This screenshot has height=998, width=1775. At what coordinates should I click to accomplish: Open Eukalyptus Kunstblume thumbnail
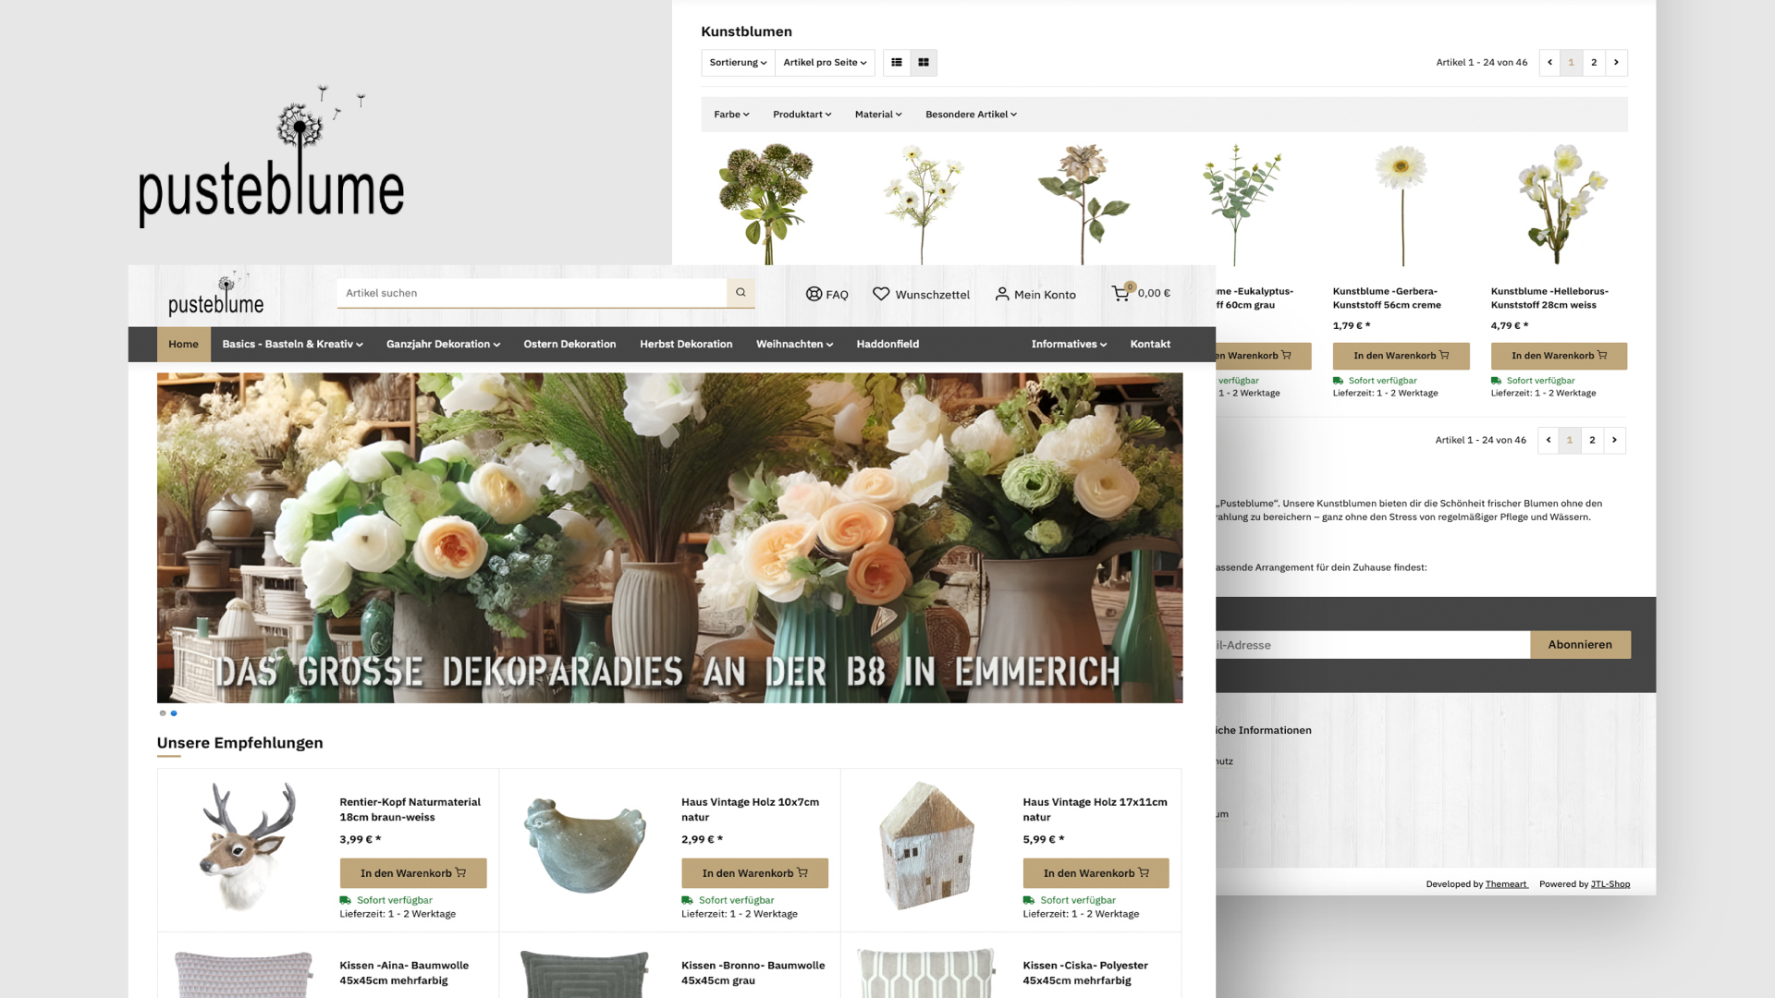click(1242, 204)
